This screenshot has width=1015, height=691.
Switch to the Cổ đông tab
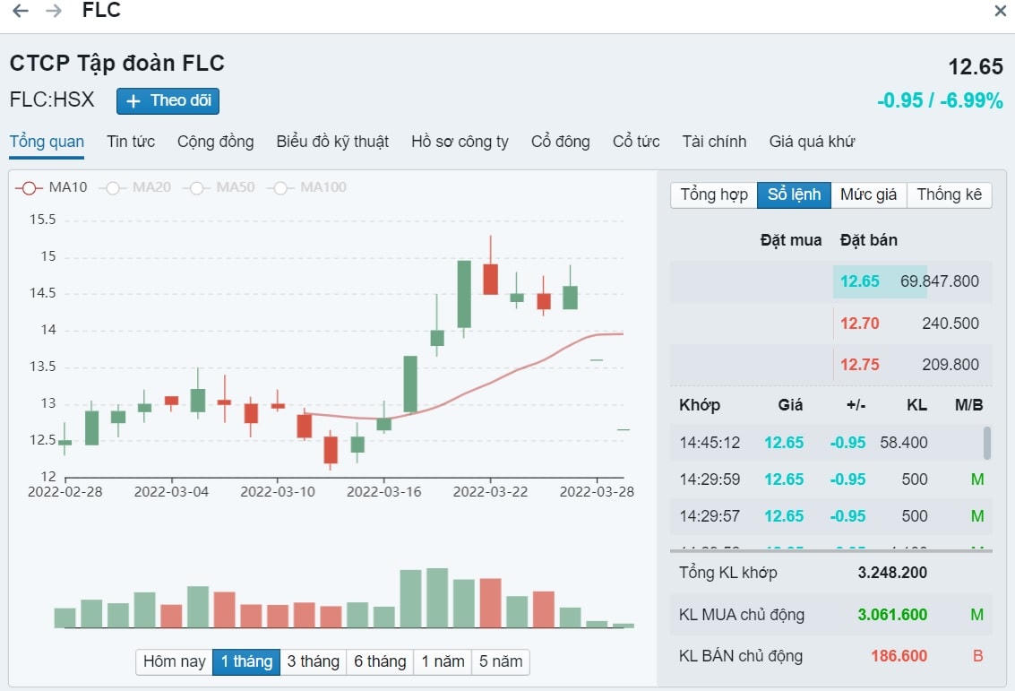[561, 142]
